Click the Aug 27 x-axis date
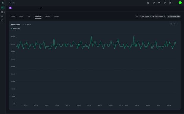This screenshot has height=114, width=184. pyautogui.click(x=100, y=105)
